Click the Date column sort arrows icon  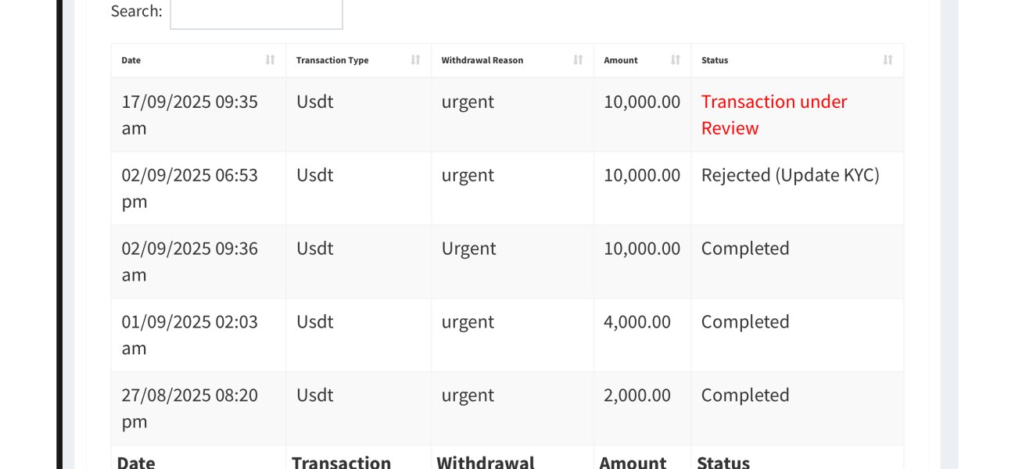click(x=271, y=60)
